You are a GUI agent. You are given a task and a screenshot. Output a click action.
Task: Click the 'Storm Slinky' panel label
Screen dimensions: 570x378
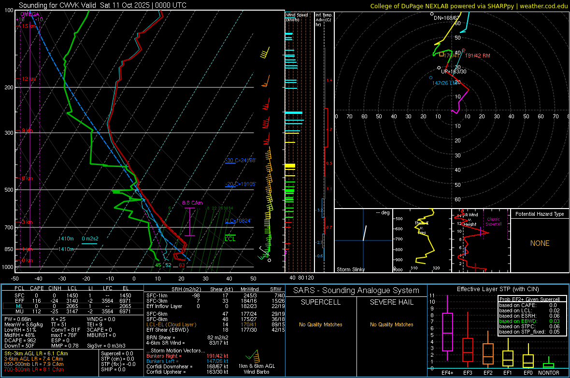350,269
